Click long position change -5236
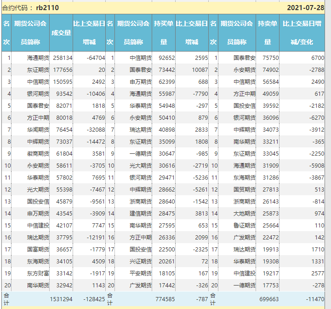 (x=200, y=177)
